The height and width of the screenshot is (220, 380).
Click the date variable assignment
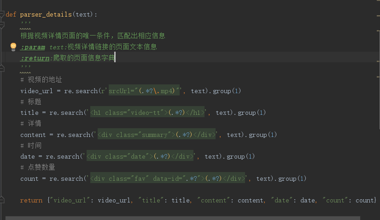pos(28,157)
